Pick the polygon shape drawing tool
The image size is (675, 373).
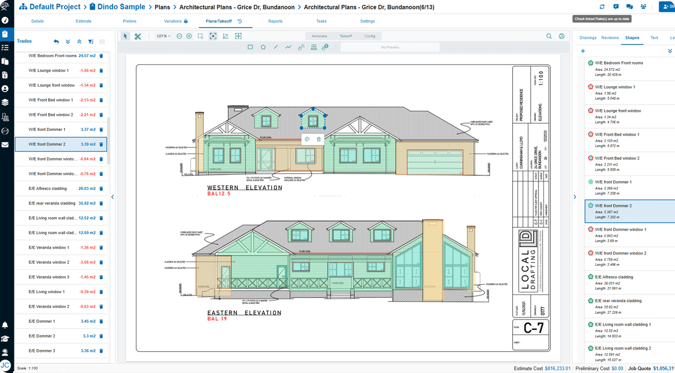263,47
